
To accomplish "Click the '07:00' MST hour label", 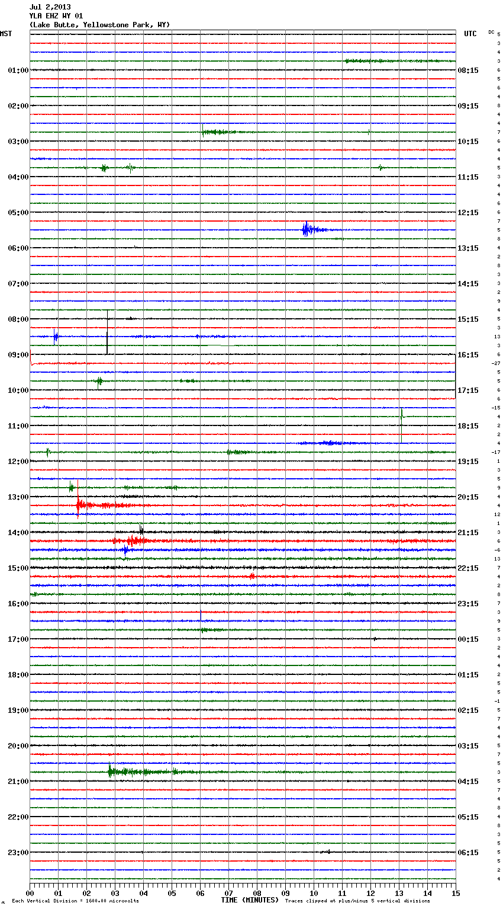I will 18,284.
